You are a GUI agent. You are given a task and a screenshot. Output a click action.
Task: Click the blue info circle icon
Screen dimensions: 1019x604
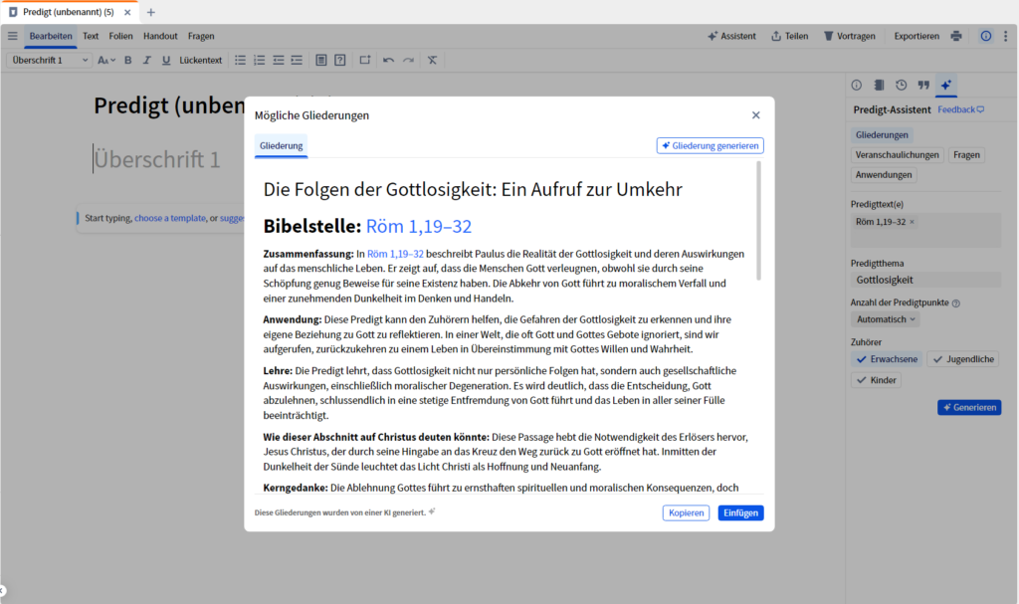[986, 36]
